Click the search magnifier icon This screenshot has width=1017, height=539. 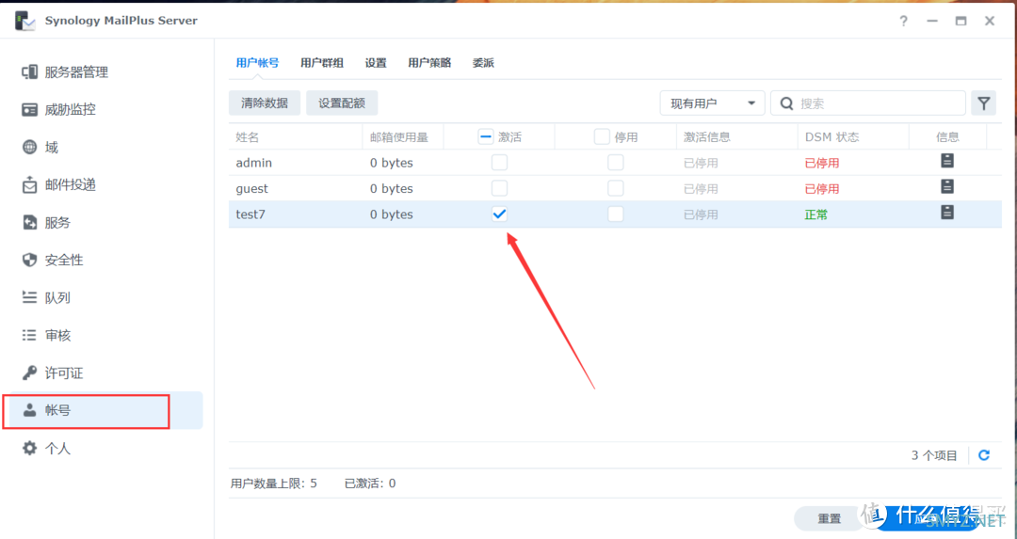pyautogui.click(x=786, y=103)
